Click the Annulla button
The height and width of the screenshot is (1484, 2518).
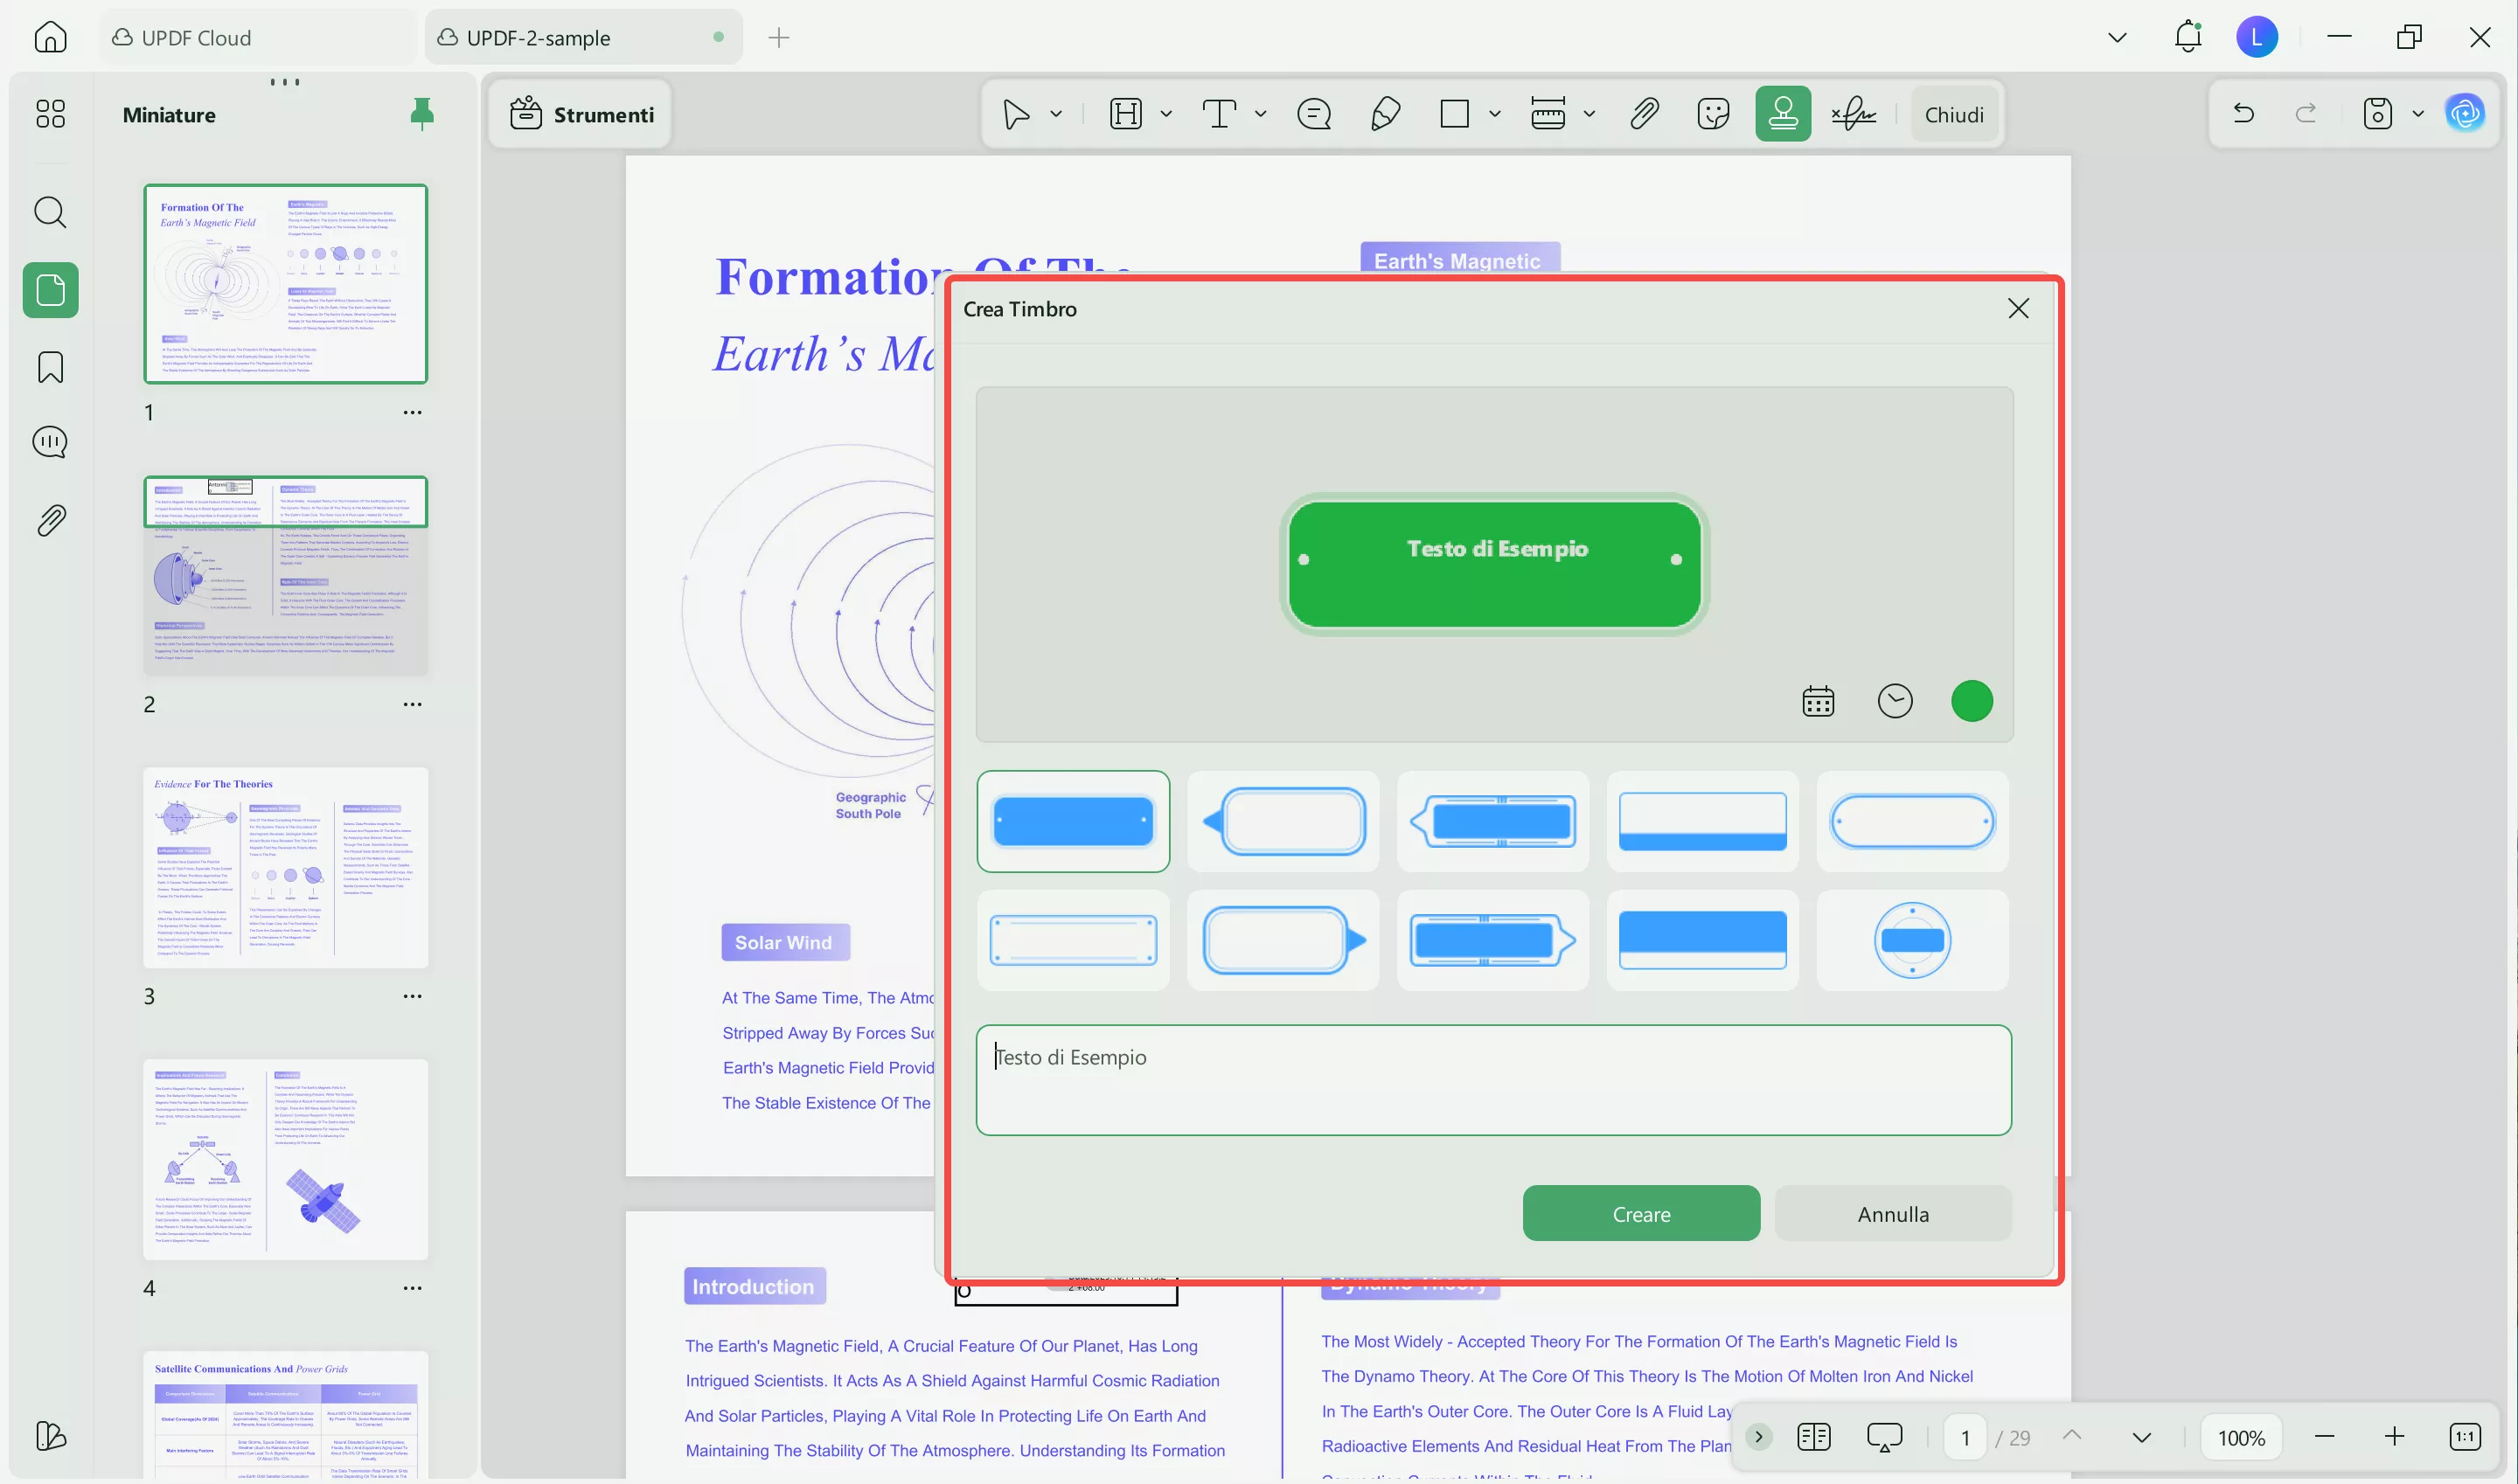click(1893, 1213)
